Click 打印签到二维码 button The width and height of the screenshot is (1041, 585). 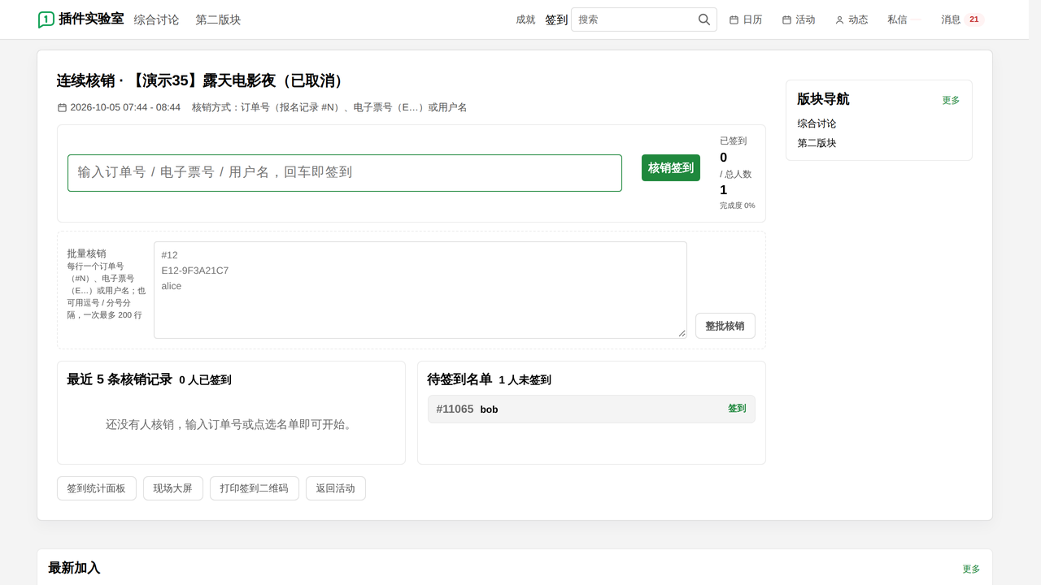(255, 488)
